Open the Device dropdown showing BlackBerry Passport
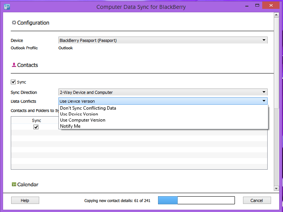 click(x=163, y=40)
